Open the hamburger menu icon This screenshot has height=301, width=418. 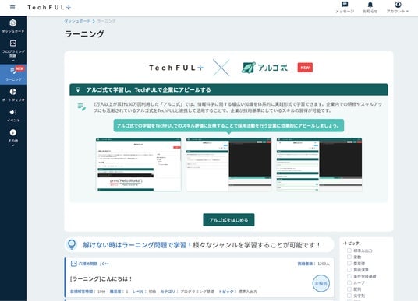(x=12, y=8)
